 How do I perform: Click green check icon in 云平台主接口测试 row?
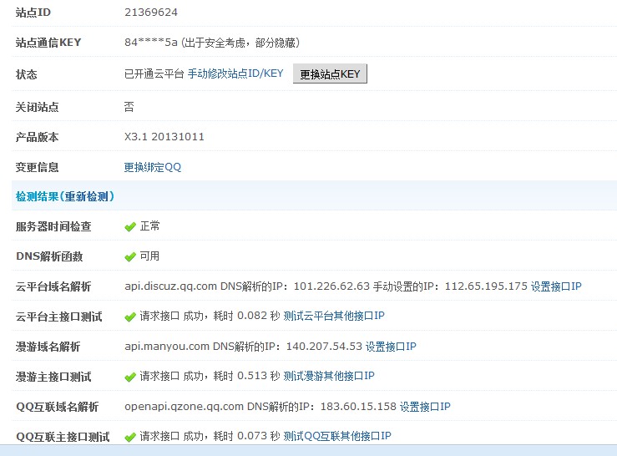130,317
